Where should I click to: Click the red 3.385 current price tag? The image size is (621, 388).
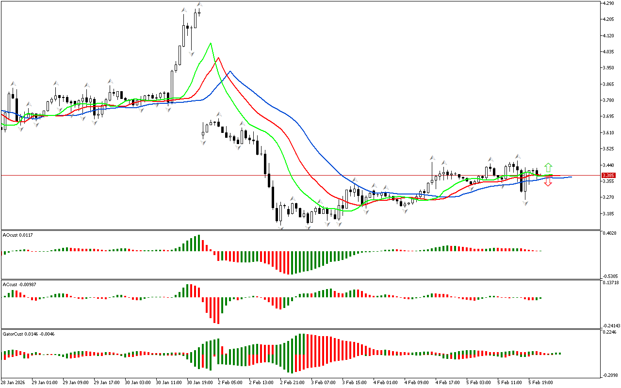(608, 175)
